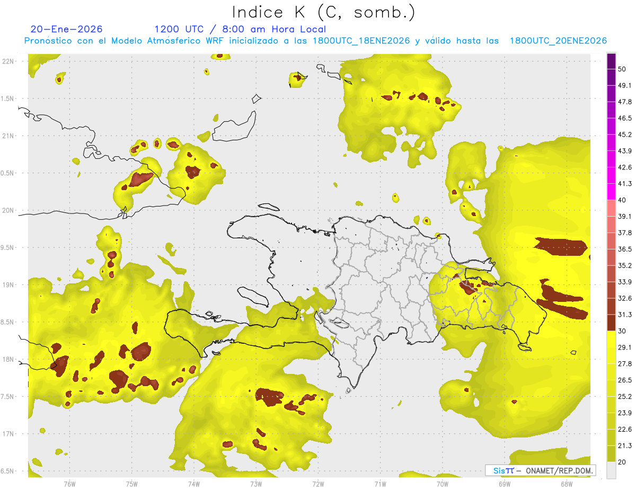Click latitude axis label '19N'
This screenshot has height=491, width=636.
pyautogui.click(x=8, y=285)
